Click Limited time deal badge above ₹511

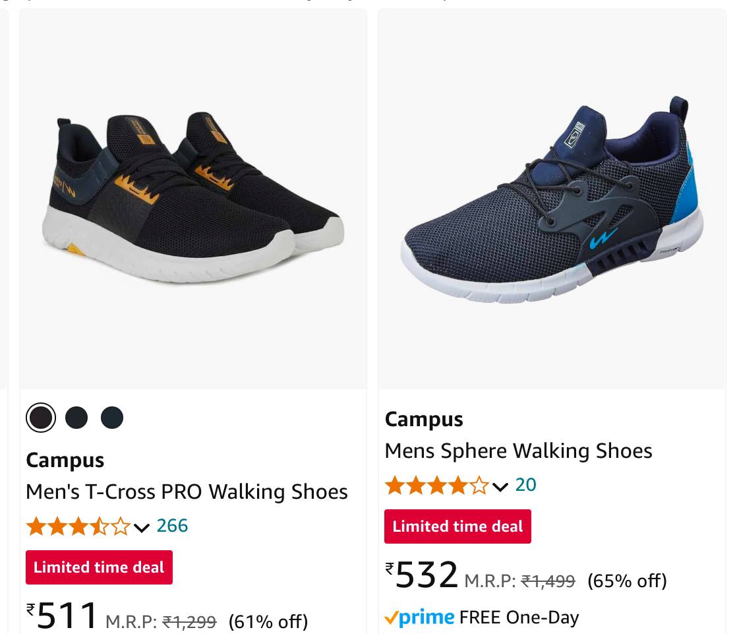pos(99,567)
